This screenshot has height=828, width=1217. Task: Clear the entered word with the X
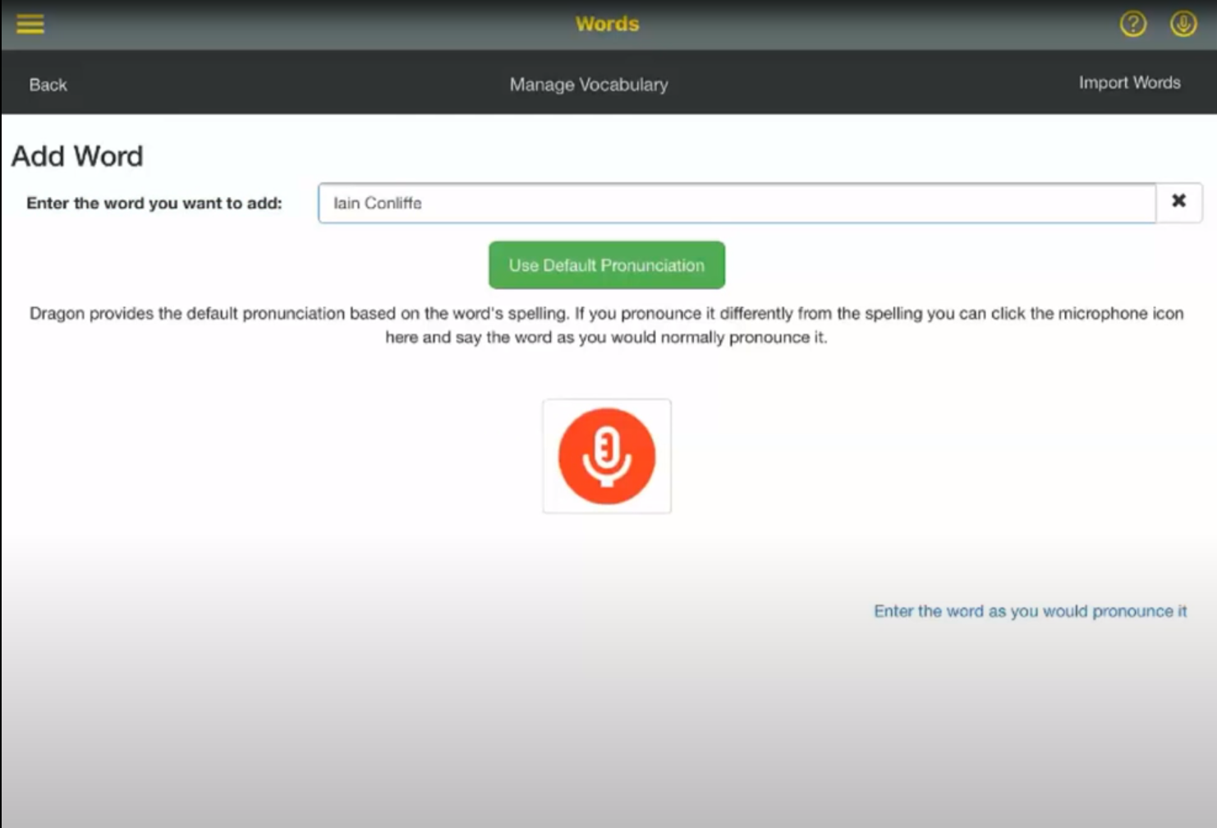pyautogui.click(x=1179, y=200)
